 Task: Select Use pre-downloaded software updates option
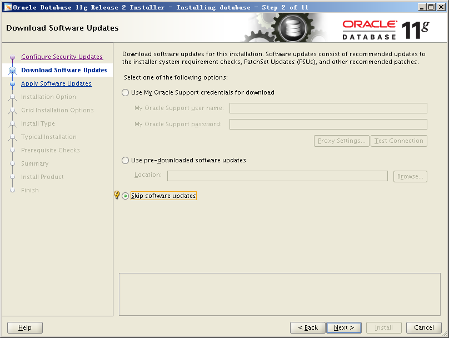(x=126, y=161)
